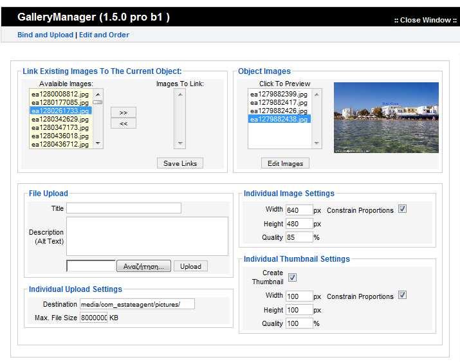Image resolution: width=460 pixels, height=362 pixels.
Task: Click the >> add-to-link arrow button
Action: coord(124,113)
